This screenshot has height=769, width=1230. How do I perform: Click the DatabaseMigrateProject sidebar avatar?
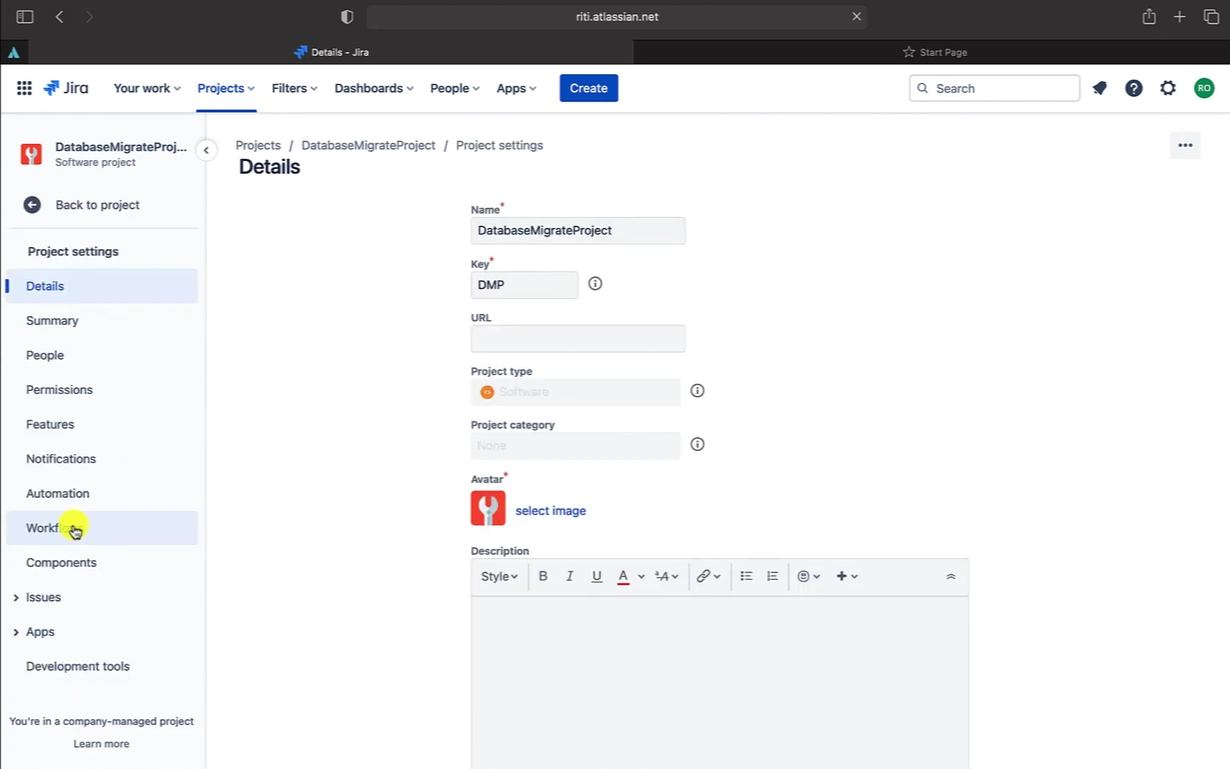coord(31,154)
